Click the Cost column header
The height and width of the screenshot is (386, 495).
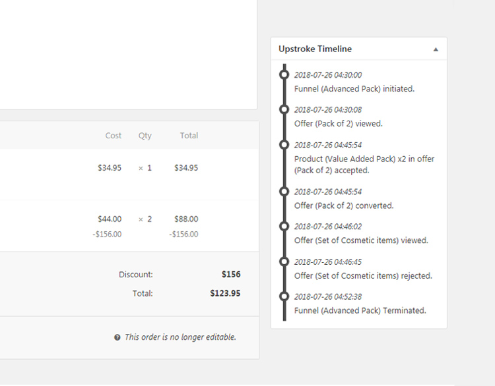click(114, 136)
